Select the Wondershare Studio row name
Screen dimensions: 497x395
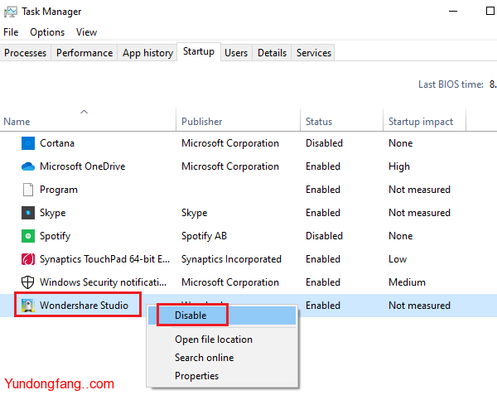tap(84, 306)
